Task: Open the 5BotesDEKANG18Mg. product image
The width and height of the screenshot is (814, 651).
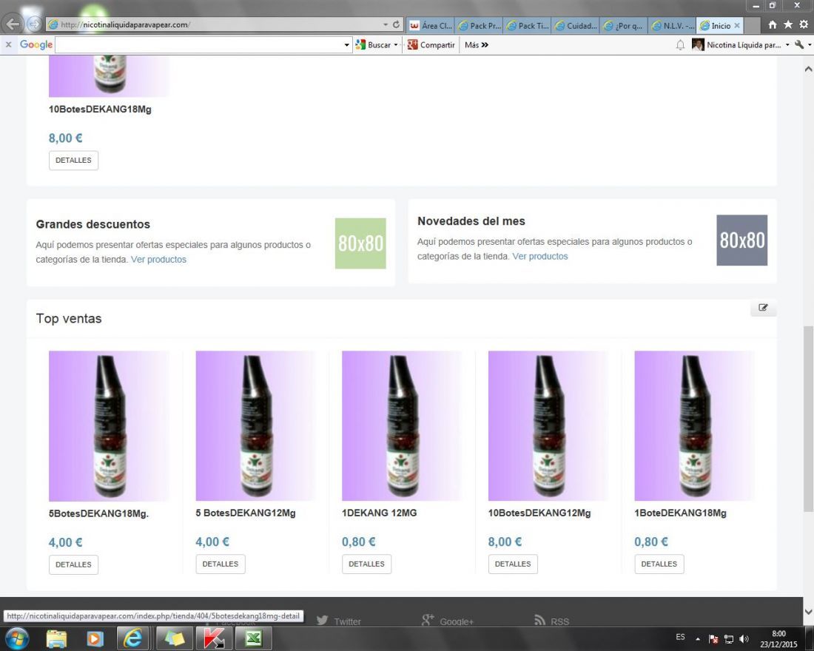Action: 109,425
